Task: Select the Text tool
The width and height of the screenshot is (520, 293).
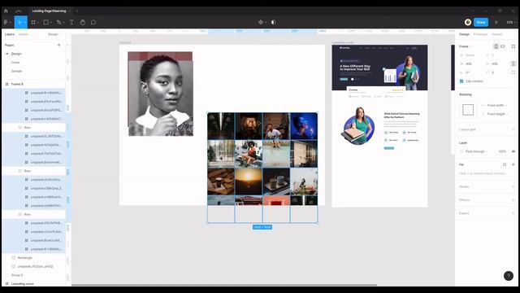Action: point(71,22)
